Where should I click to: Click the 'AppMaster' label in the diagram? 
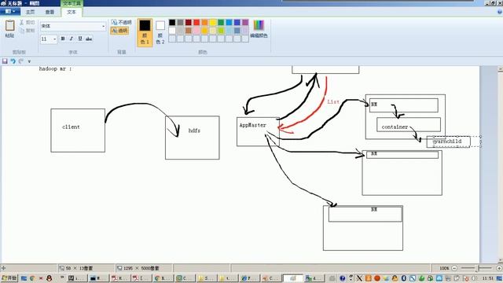(x=253, y=125)
